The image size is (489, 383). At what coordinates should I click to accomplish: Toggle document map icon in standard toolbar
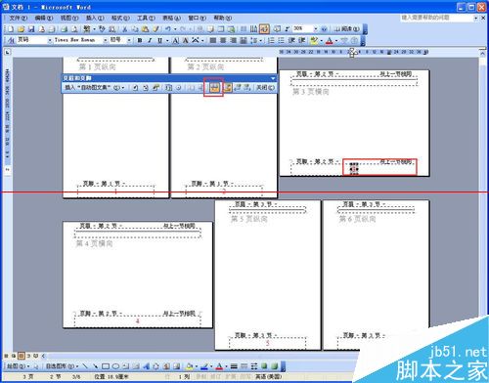277,29
